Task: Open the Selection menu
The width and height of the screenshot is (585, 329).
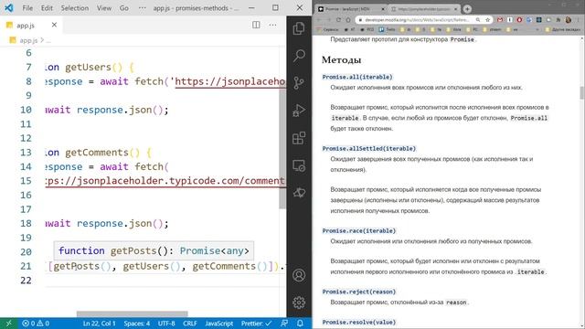Action: [x=75, y=8]
